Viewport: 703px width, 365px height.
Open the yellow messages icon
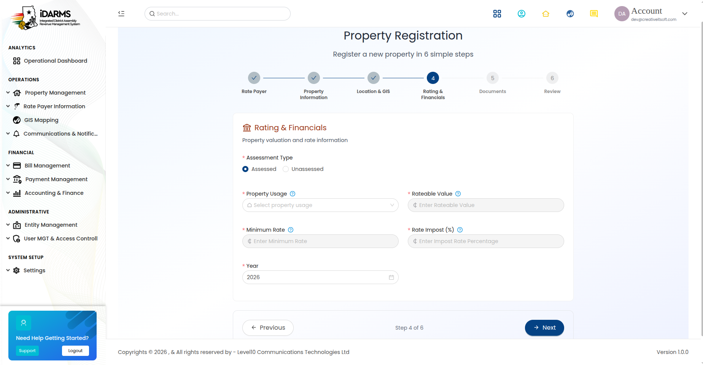point(594,14)
